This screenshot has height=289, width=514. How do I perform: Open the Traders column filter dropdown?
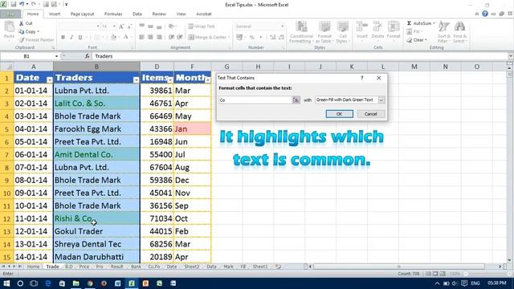tap(136, 79)
